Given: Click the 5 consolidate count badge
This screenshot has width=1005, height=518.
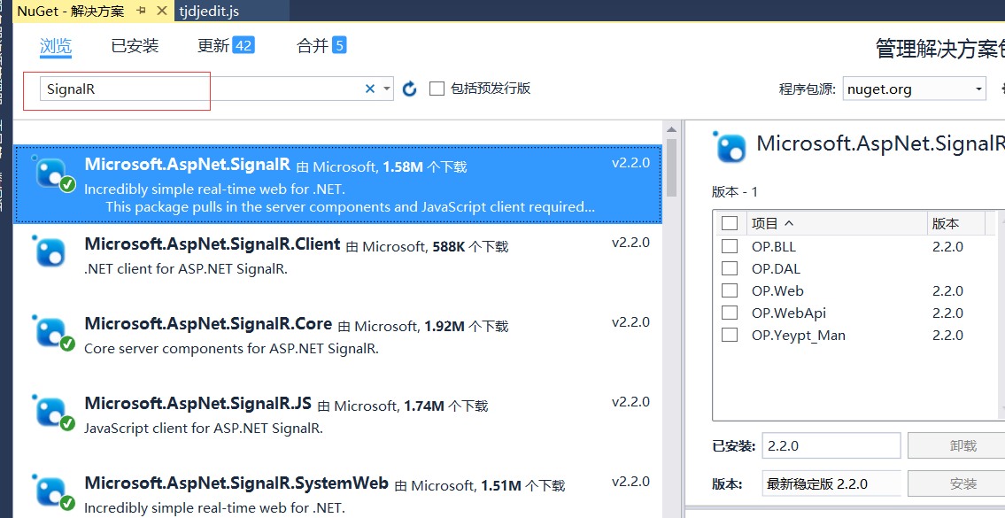Looking at the screenshot, I should click(x=340, y=45).
